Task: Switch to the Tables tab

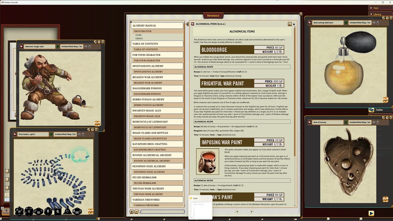Action: (379, 110)
